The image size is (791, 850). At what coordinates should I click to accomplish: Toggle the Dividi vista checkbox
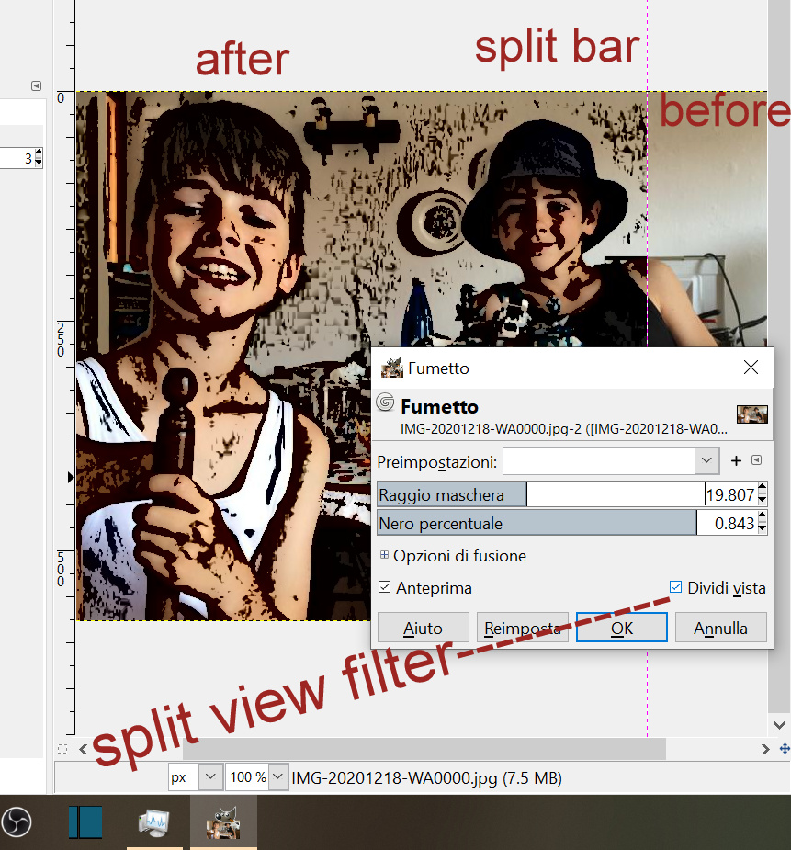point(675,587)
